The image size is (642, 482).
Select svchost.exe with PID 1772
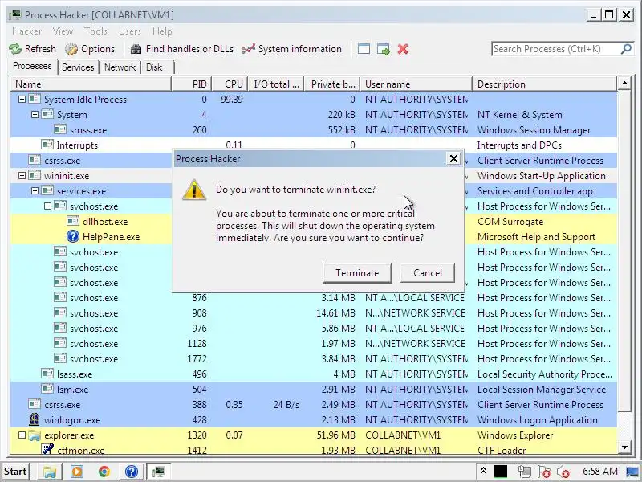click(314, 358)
